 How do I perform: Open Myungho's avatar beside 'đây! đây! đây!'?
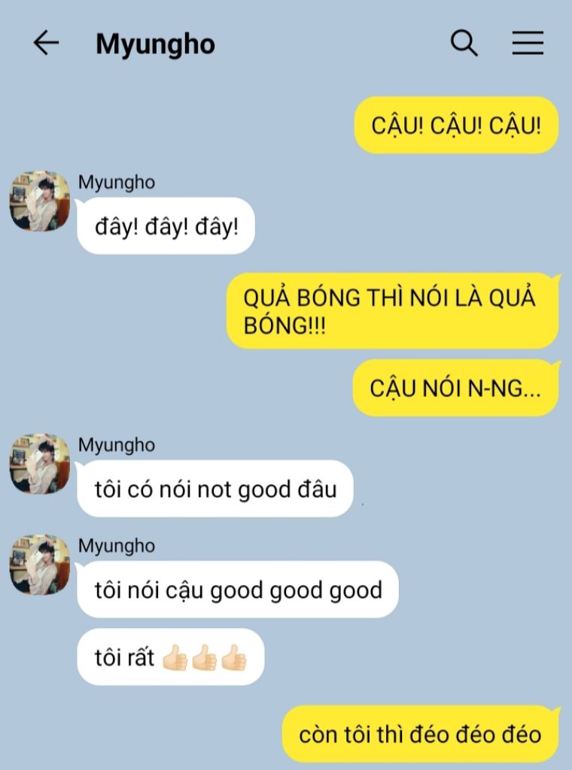click(x=40, y=201)
